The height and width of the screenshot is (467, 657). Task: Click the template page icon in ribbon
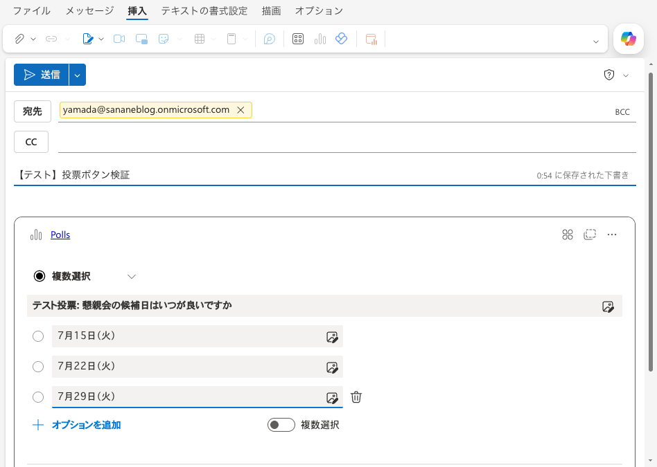231,39
